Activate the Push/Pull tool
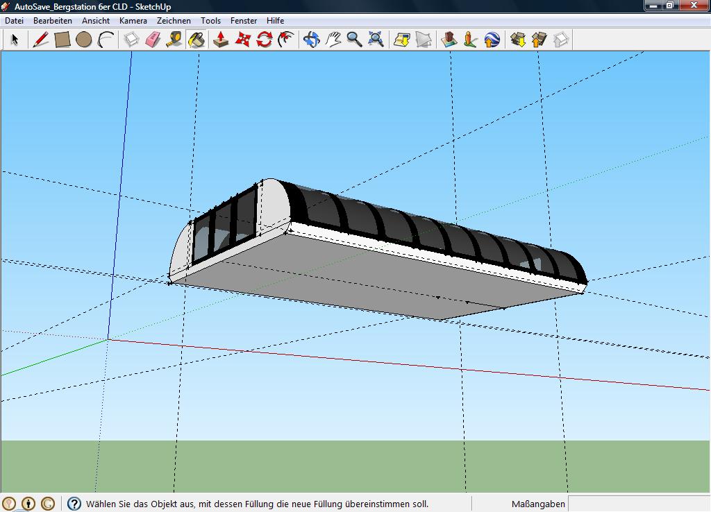This screenshot has height=512, width=711. click(x=221, y=40)
